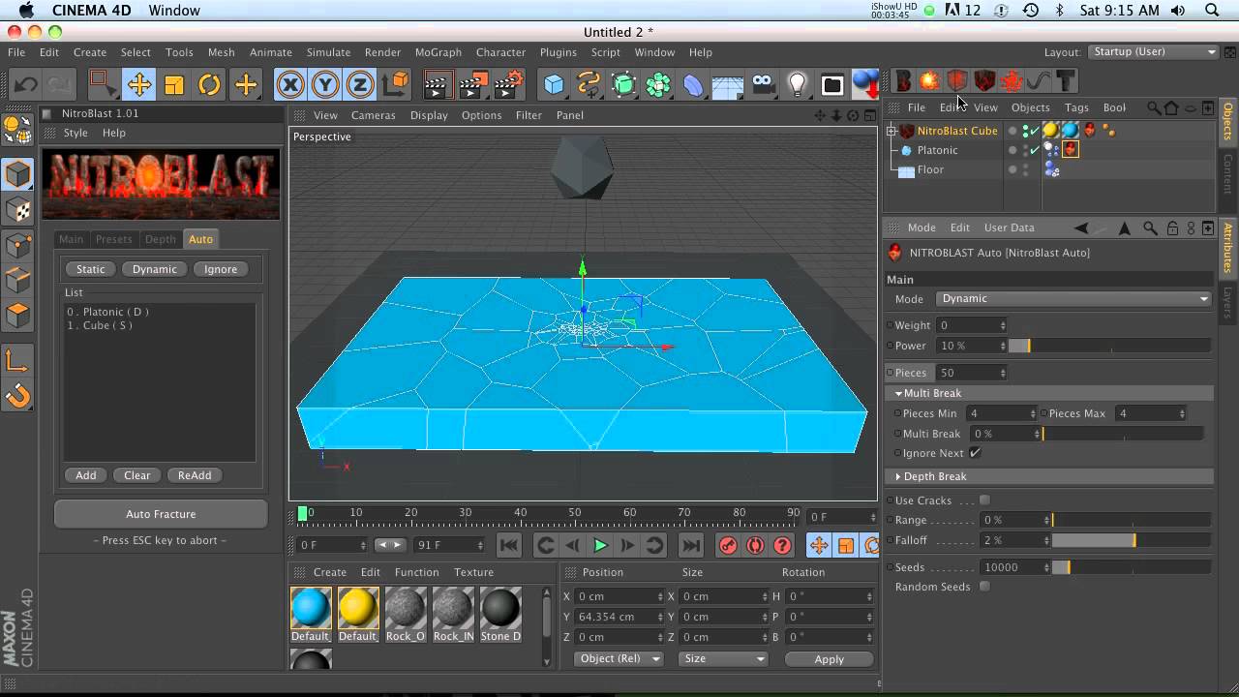Image resolution: width=1239 pixels, height=697 pixels.
Task: Toggle the Snap magnet icon
Action: (18, 396)
